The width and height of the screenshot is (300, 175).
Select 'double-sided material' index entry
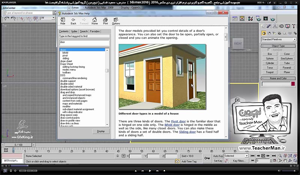click(x=71, y=87)
